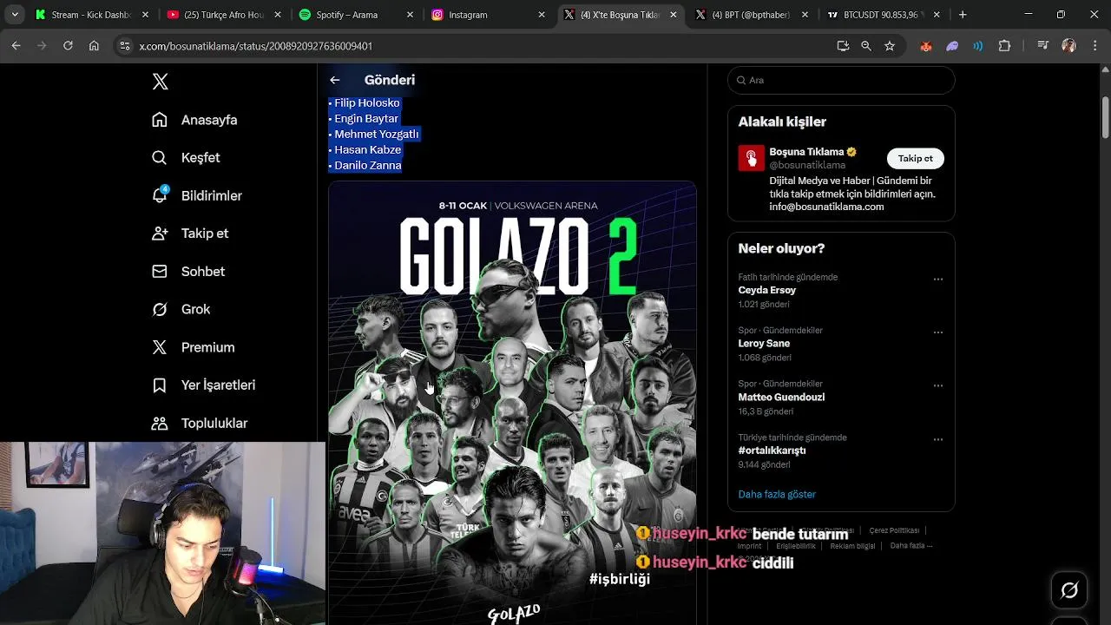1111x625 pixels.
Task: Click floating Grok button bottom right
Action: point(1069,590)
